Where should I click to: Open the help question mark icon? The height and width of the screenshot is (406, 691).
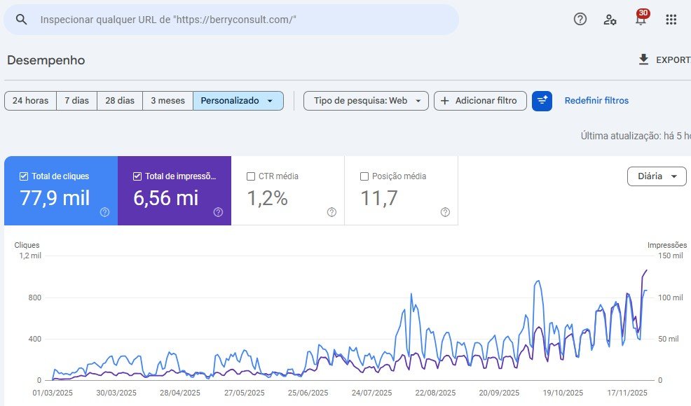pos(580,20)
